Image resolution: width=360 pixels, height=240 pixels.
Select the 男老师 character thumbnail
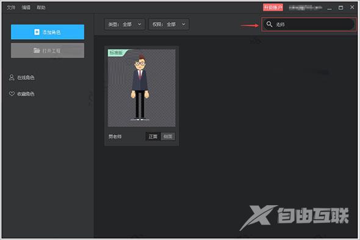click(x=142, y=88)
